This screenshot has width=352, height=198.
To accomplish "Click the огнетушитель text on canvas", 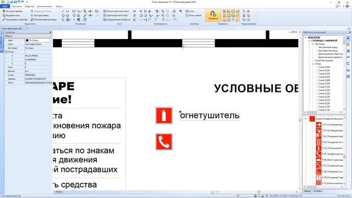I will 210,116.
